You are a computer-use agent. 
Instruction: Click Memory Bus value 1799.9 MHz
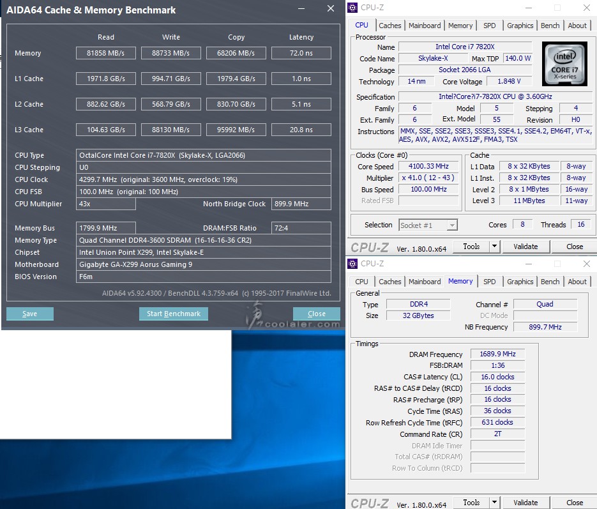tap(106, 228)
